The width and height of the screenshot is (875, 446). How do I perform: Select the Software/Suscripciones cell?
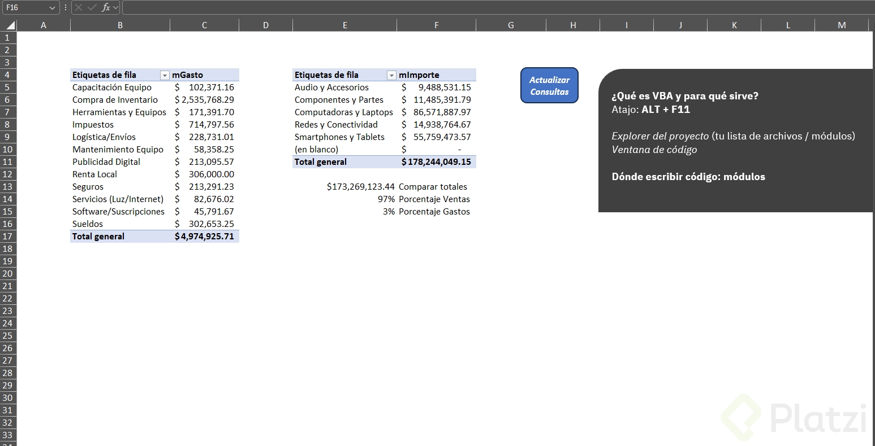click(x=120, y=212)
